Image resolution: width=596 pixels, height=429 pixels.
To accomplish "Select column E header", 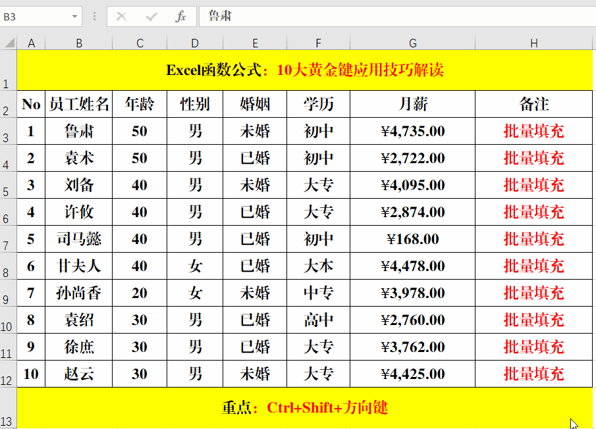I will tap(255, 43).
